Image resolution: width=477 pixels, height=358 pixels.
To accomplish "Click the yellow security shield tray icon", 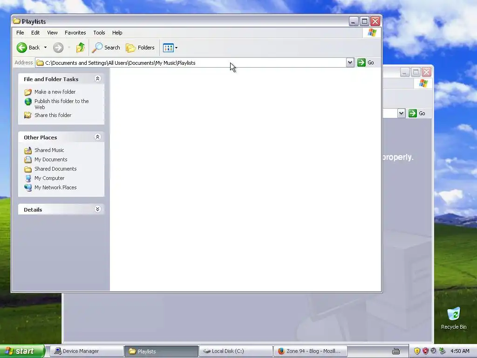I will [x=417, y=351].
